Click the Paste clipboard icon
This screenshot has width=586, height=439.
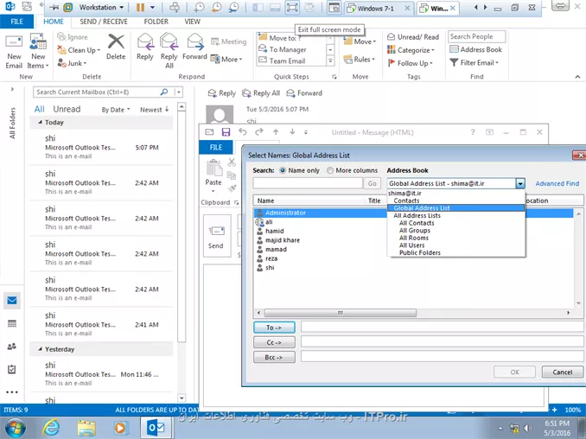tap(214, 168)
